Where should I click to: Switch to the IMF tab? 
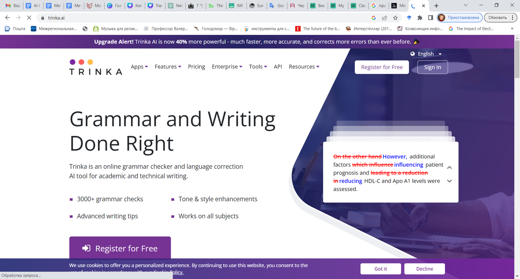236,6
